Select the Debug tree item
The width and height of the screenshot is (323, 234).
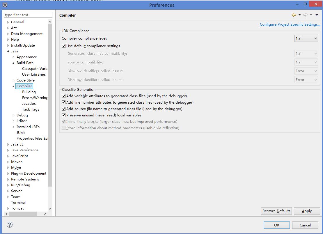click(22, 115)
